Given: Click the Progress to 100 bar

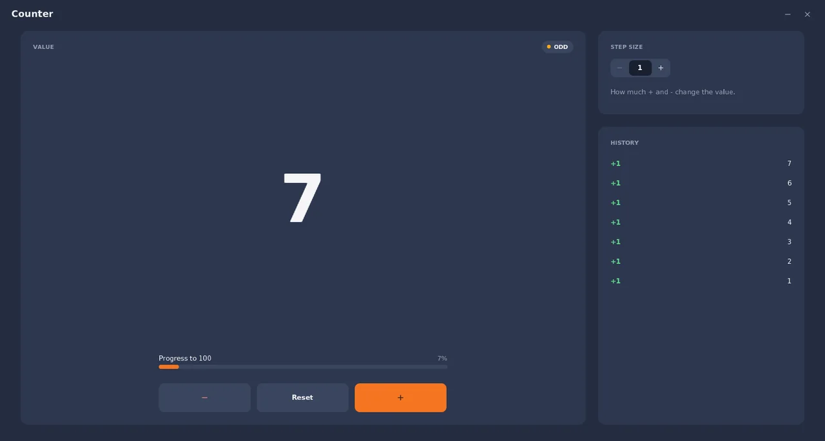Looking at the screenshot, I should click(x=303, y=367).
